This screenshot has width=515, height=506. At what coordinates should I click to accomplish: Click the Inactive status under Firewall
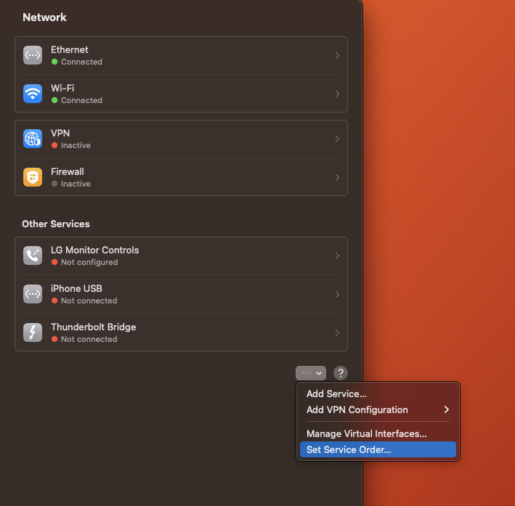tap(76, 184)
